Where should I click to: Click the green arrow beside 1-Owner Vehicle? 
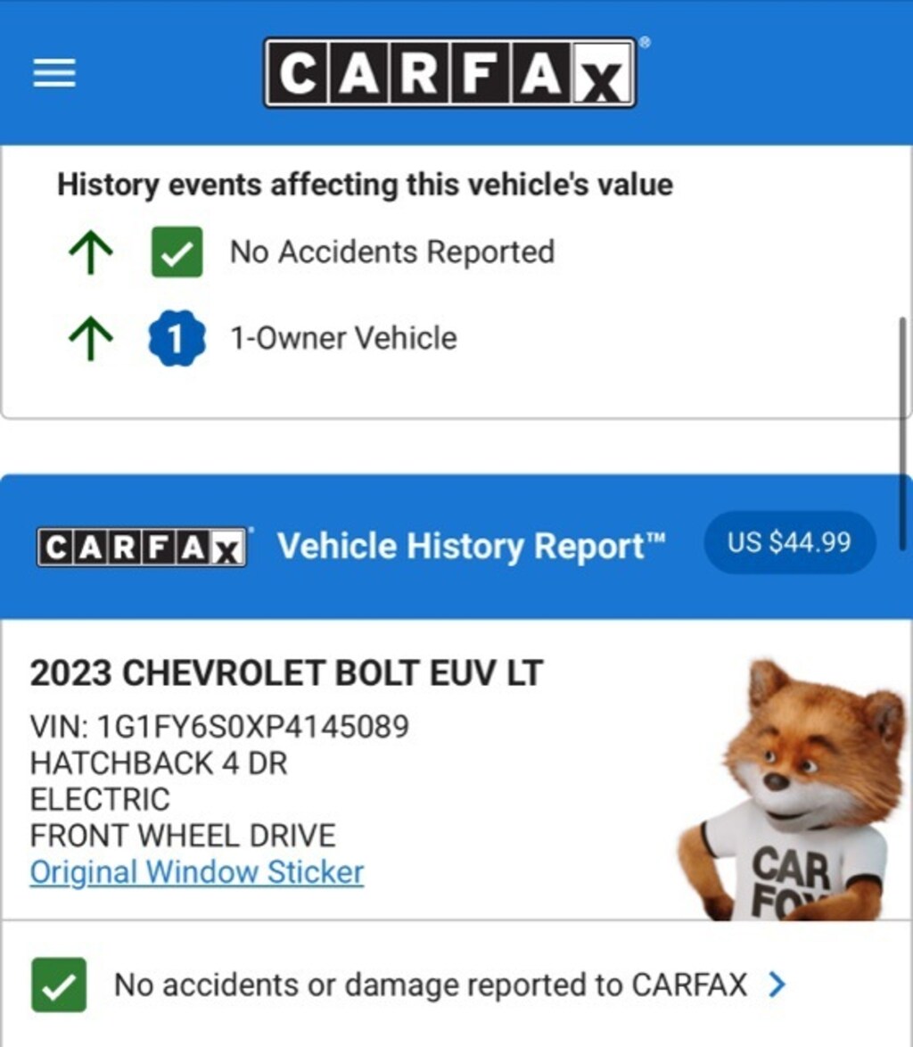(91, 339)
